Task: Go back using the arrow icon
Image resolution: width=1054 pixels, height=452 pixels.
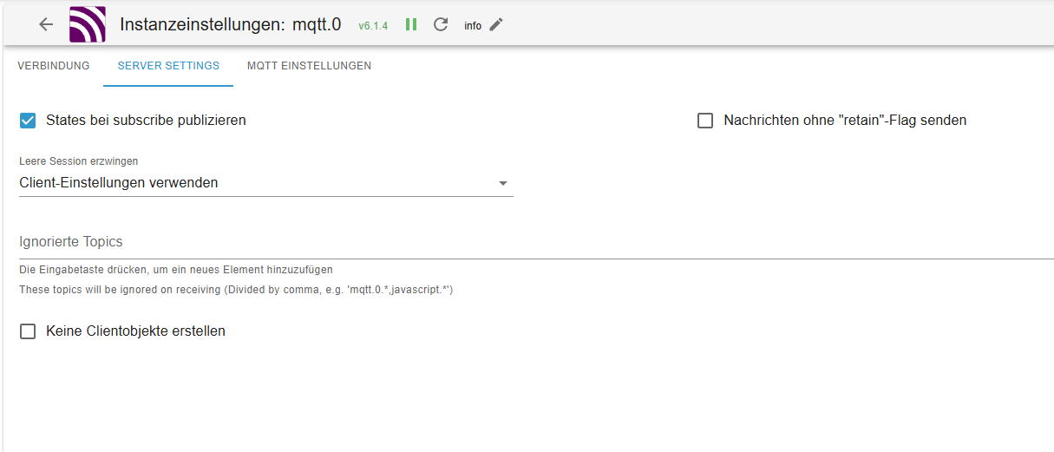Action: (46, 24)
